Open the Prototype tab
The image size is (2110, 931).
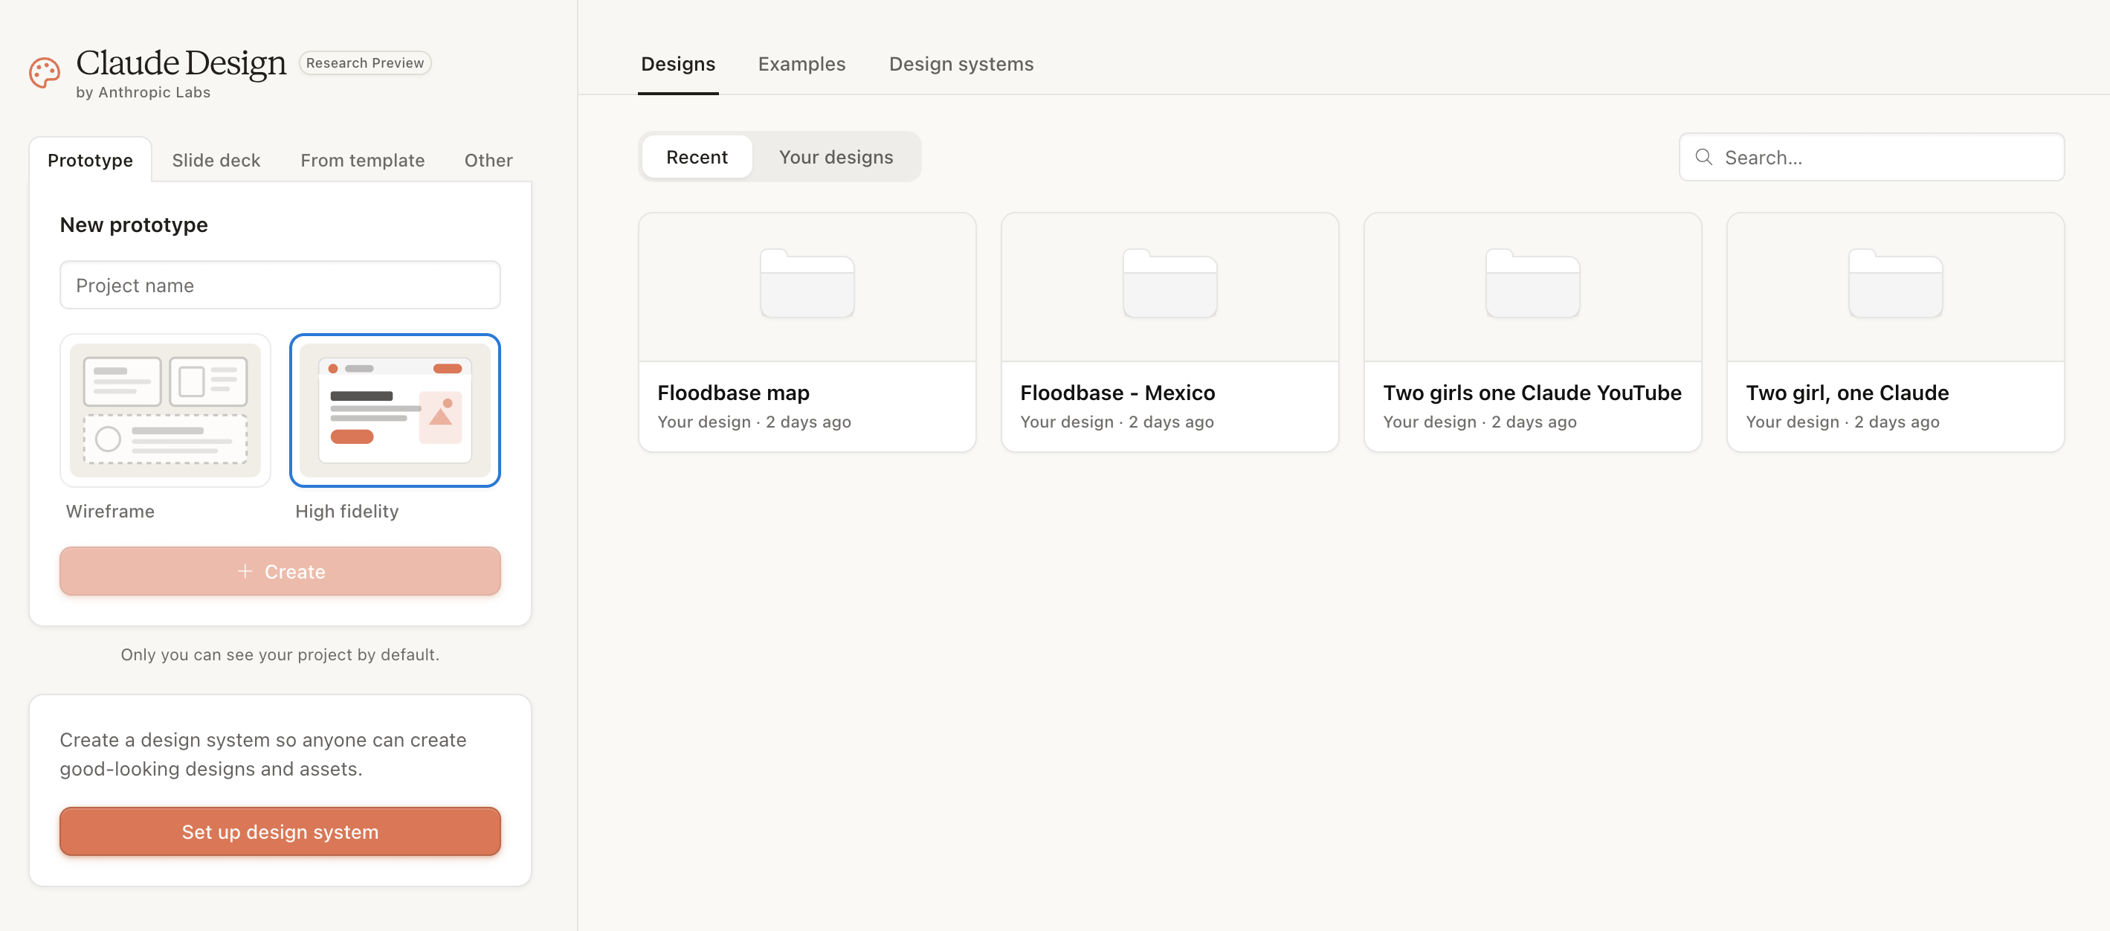click(x=90, y=161)
